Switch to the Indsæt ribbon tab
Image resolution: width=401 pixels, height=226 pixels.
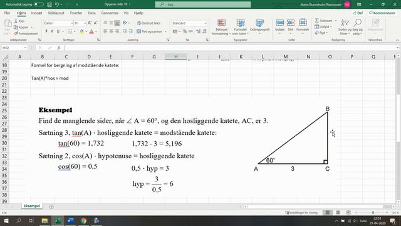click(36, 13)
